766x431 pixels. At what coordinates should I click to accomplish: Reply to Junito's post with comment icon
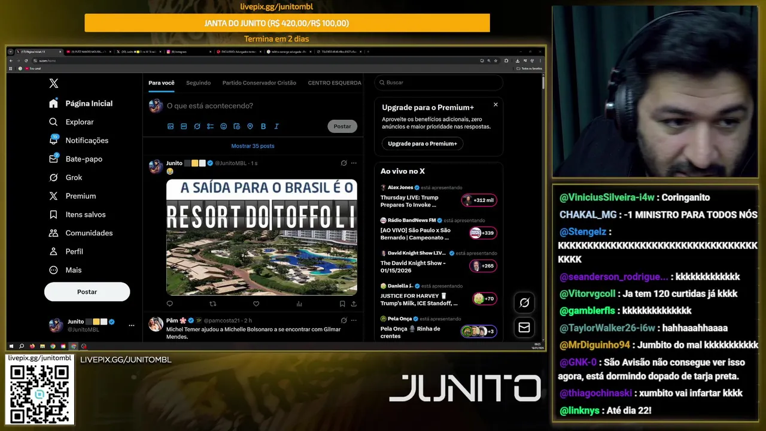[x=170, y=304]
